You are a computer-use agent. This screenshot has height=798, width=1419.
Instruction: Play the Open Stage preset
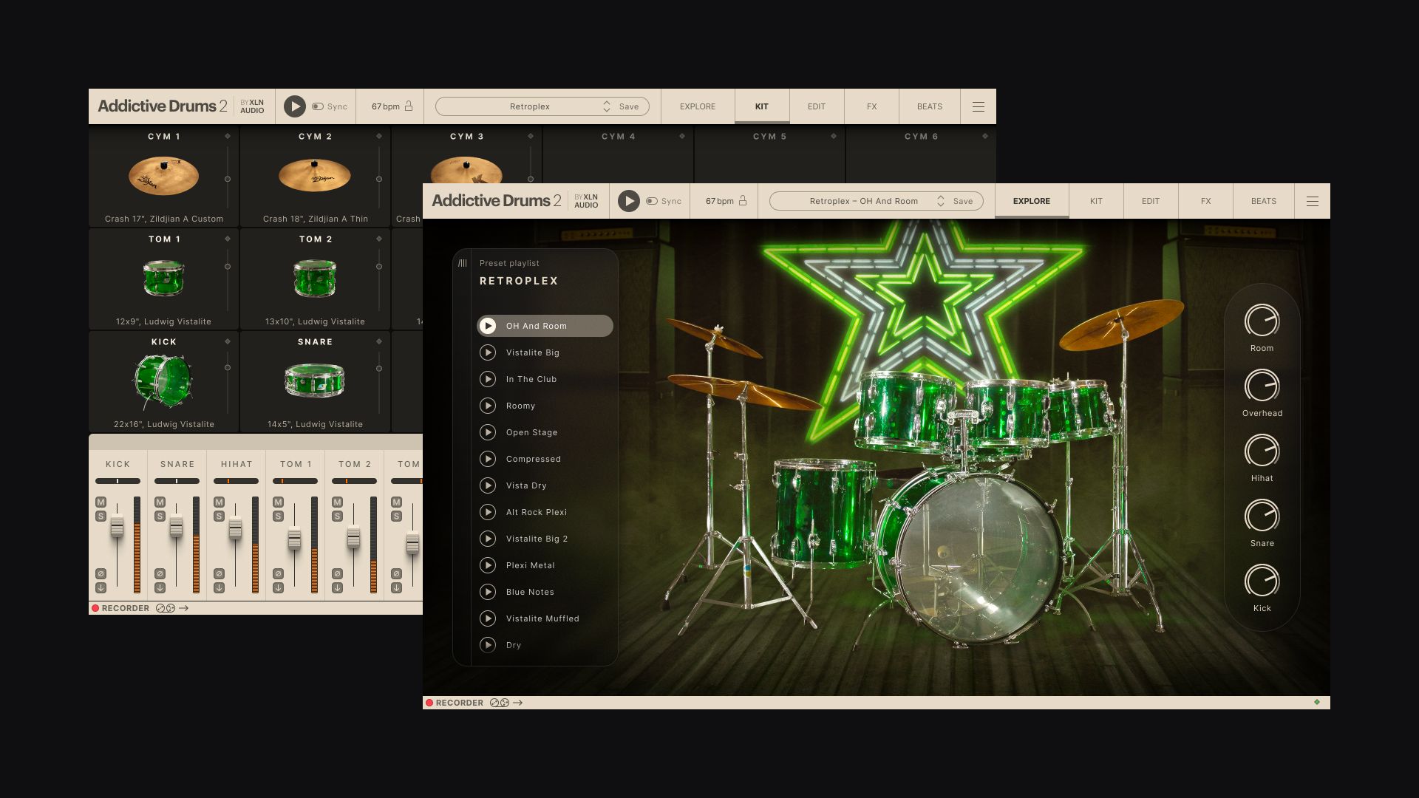click(x=488, y=432)
